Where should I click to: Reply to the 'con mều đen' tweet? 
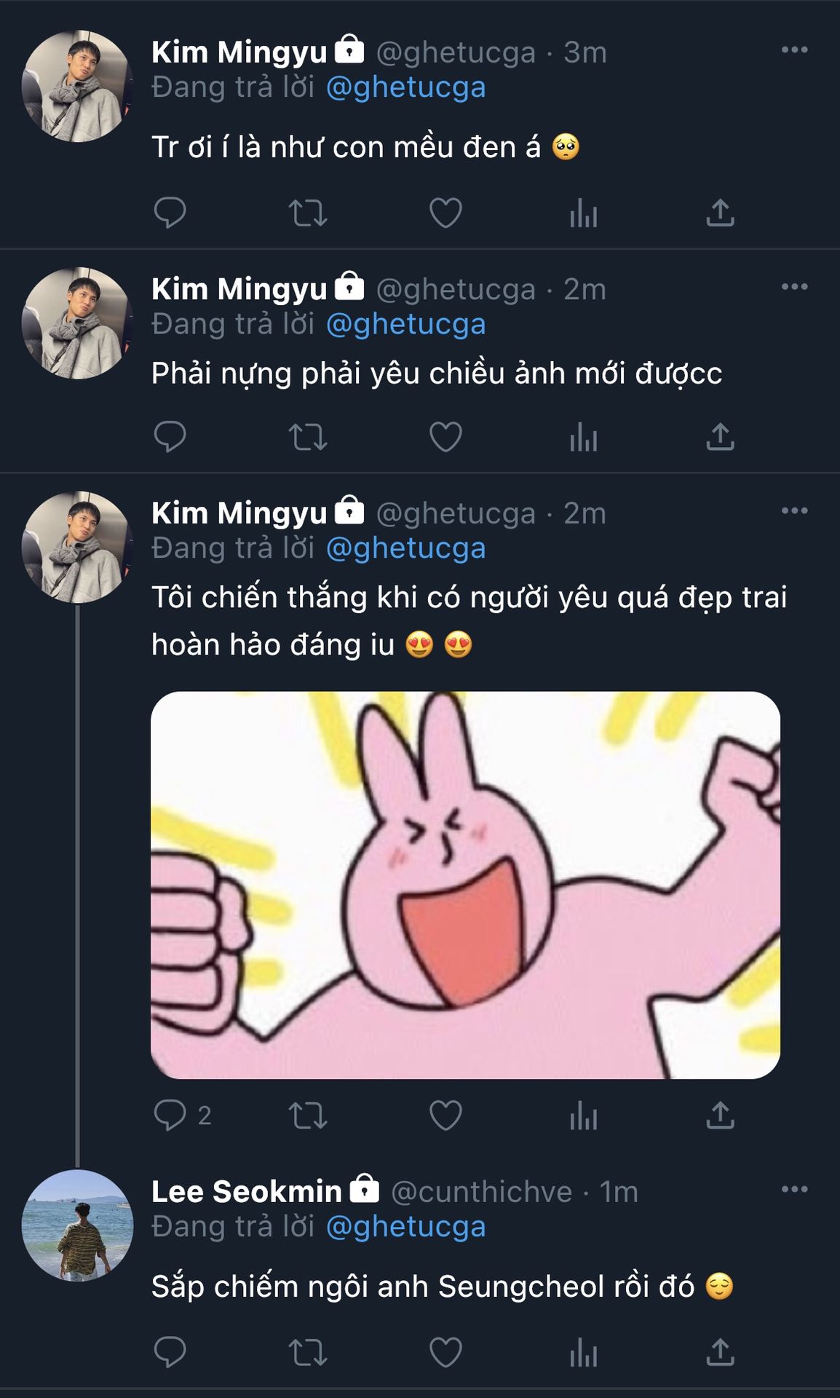(170, 213)
